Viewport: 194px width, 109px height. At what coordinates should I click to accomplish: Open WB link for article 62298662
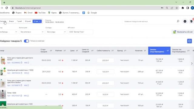pos(26,63)
